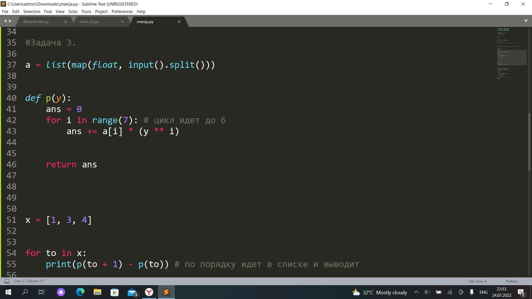This screenshot has width=532, height=299.
Task: Switch to the main (2).py tab
Action: click(x=89, y=22)
